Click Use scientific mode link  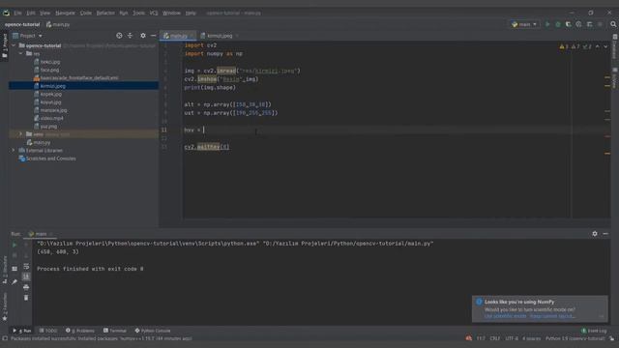tap(505, 316)
